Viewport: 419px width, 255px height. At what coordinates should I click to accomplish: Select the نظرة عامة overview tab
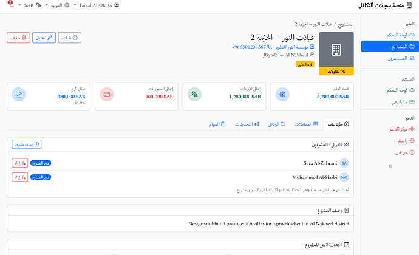click(338, 124)
